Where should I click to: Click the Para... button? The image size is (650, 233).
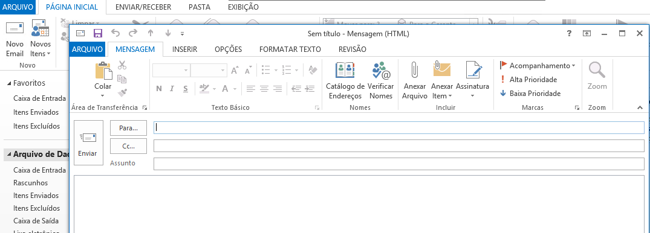click(x=129, y=128)
